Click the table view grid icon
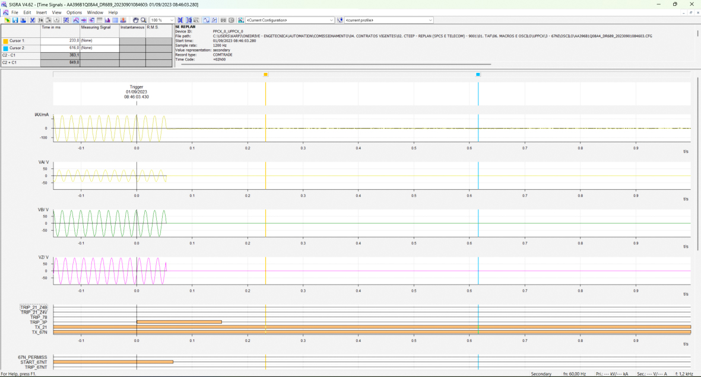The image size is (701, 377). [x=115, y=20]
